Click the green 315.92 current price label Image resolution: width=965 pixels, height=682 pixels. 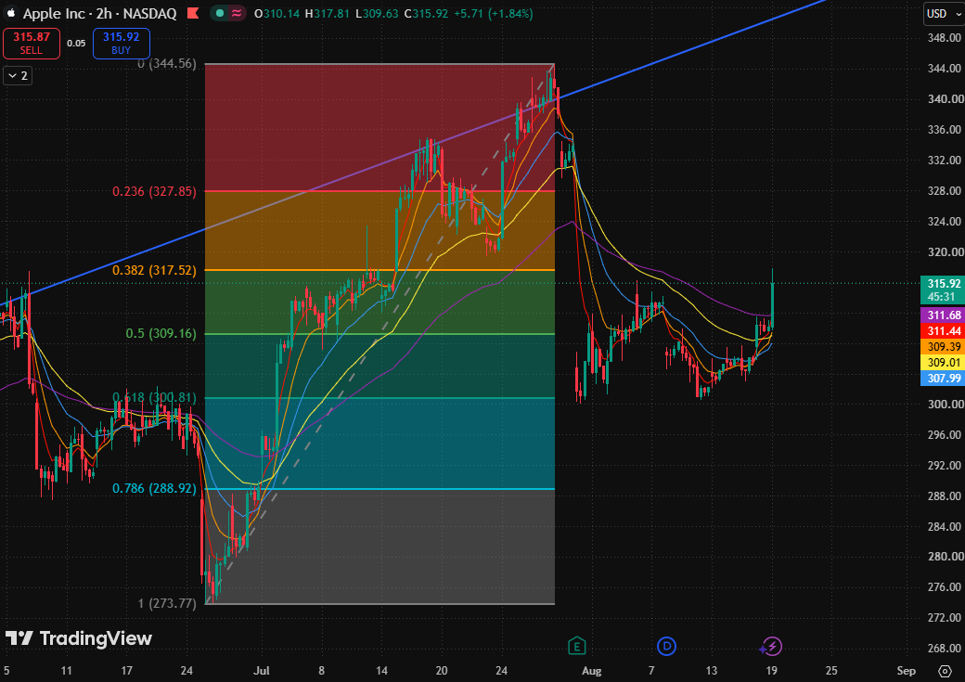pos(942,290)
